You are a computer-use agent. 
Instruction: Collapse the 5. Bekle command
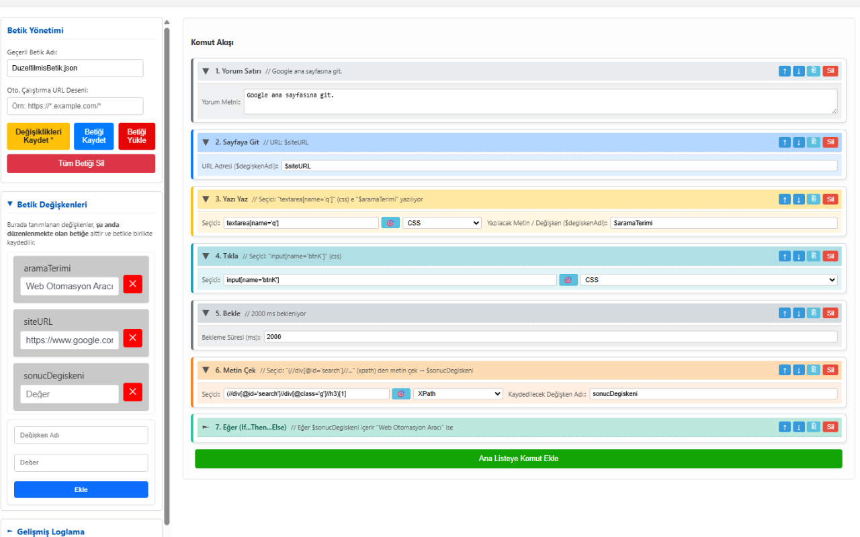pyautogui.click(x=206, y=313)
